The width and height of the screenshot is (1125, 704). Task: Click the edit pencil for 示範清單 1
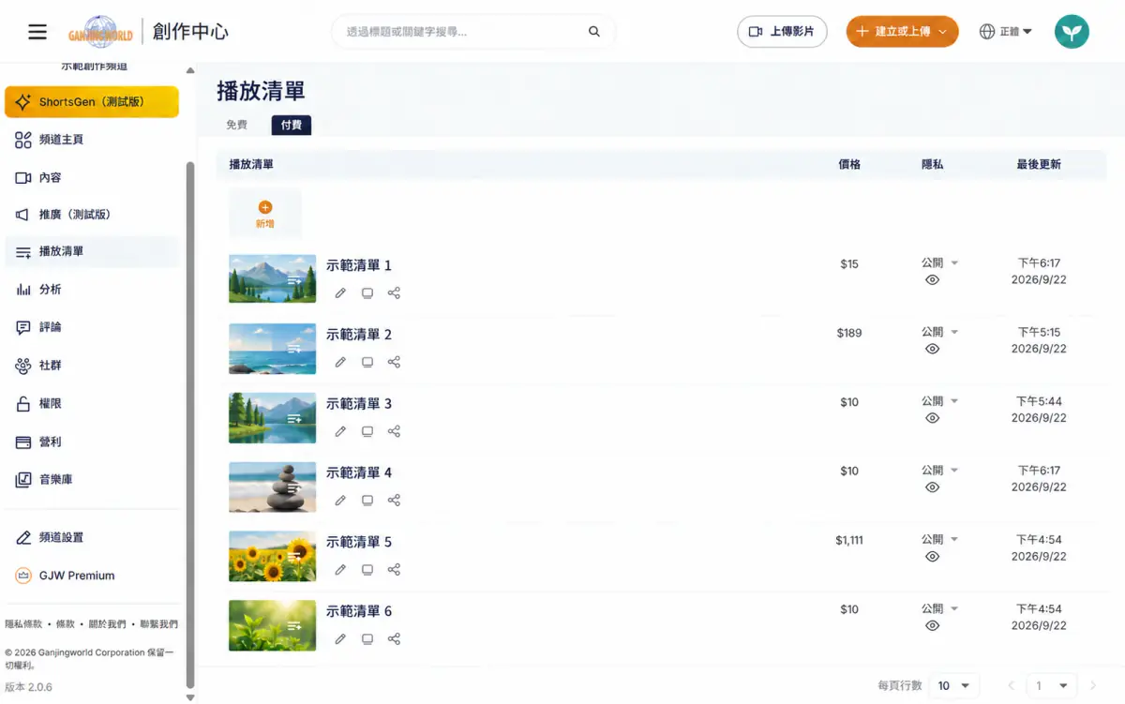tap(340, 293)
